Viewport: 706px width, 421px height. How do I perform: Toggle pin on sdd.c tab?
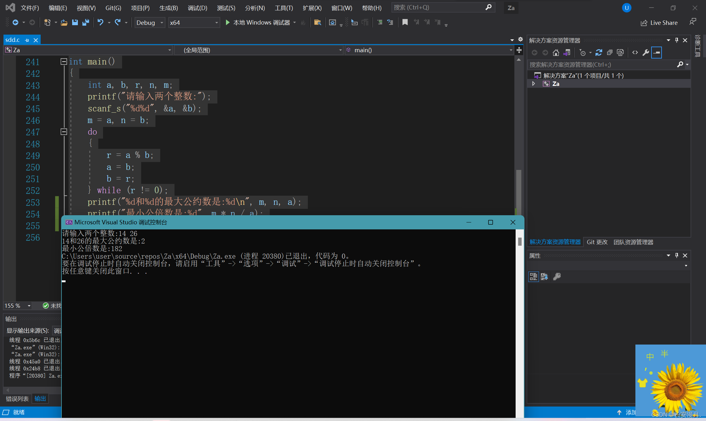click(x=27, y=40)
